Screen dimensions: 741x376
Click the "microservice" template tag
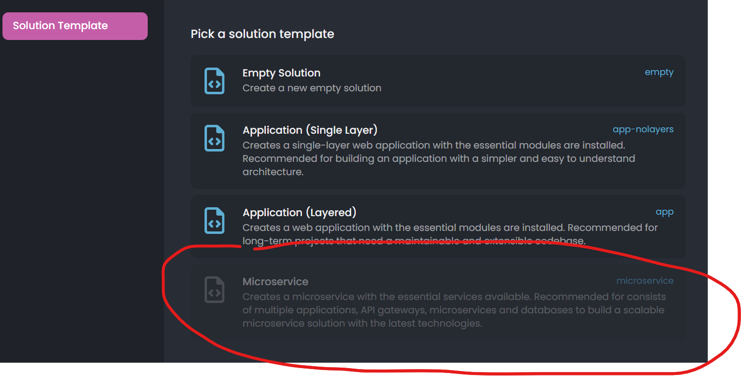coord(645,281)
